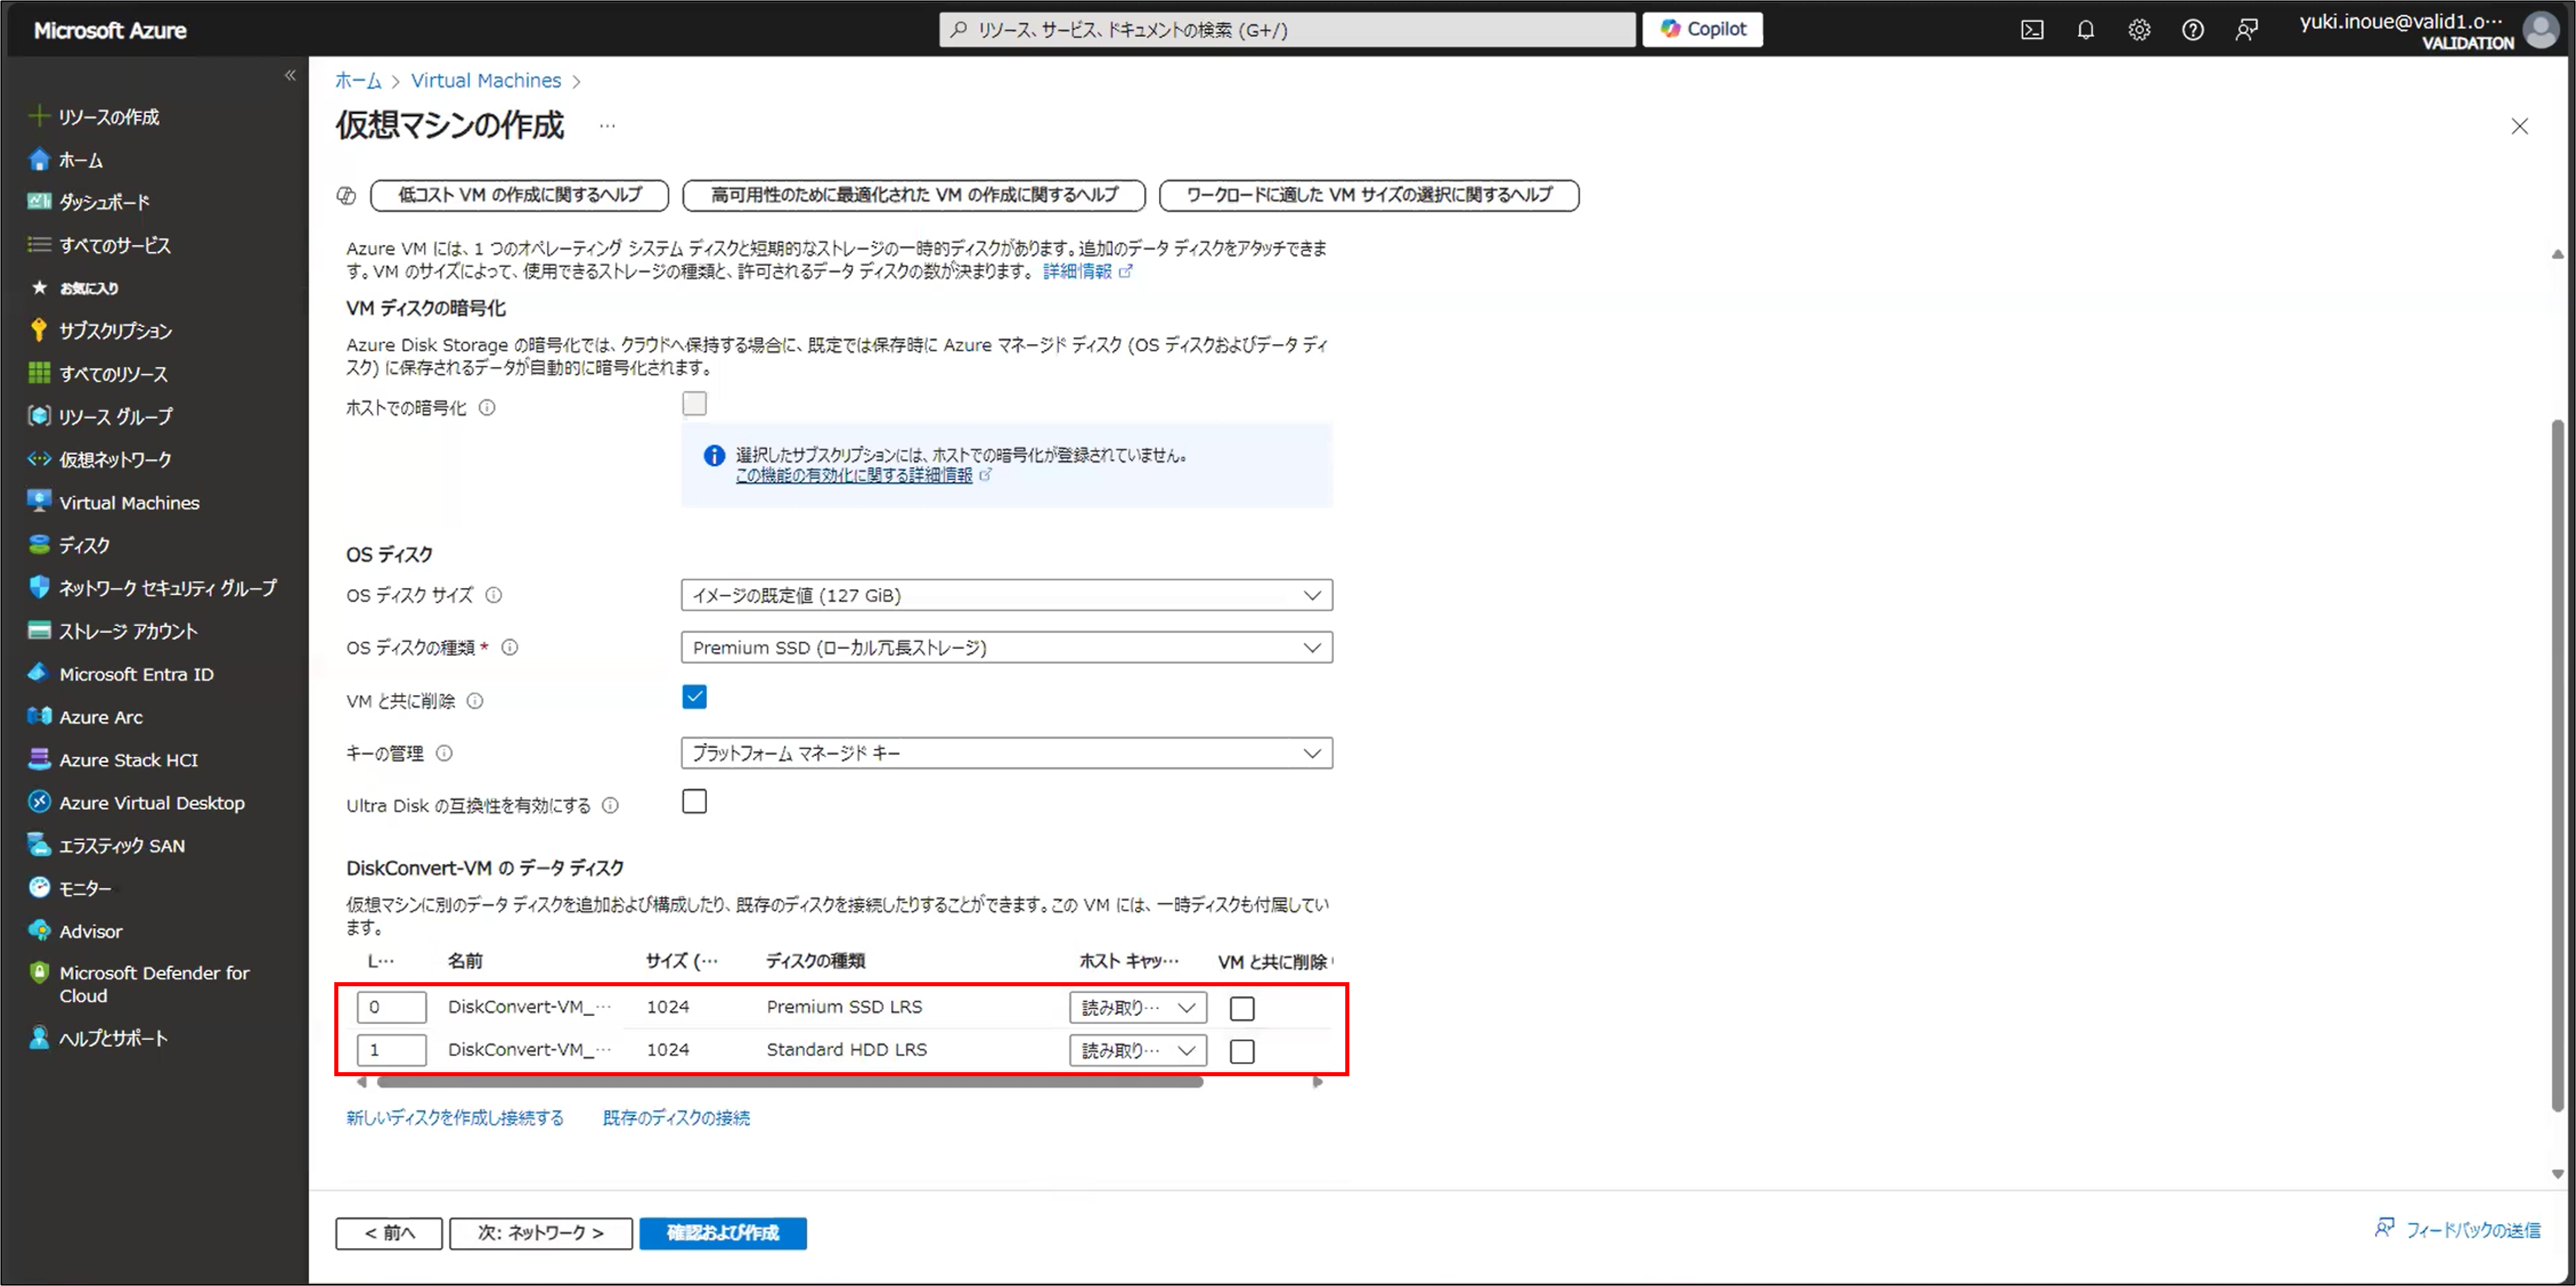
Task: Click the data disk table horizontal scrollbar
Action: 790,1082
